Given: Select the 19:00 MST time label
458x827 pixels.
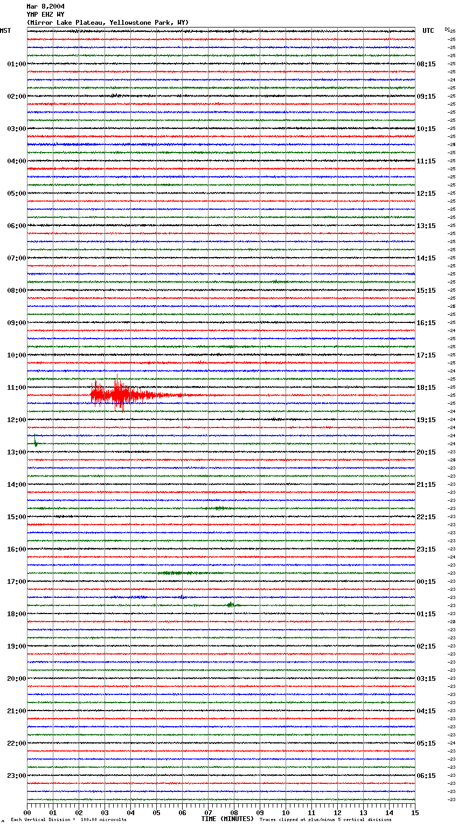Looking at the screenshot, I should 17,646.
